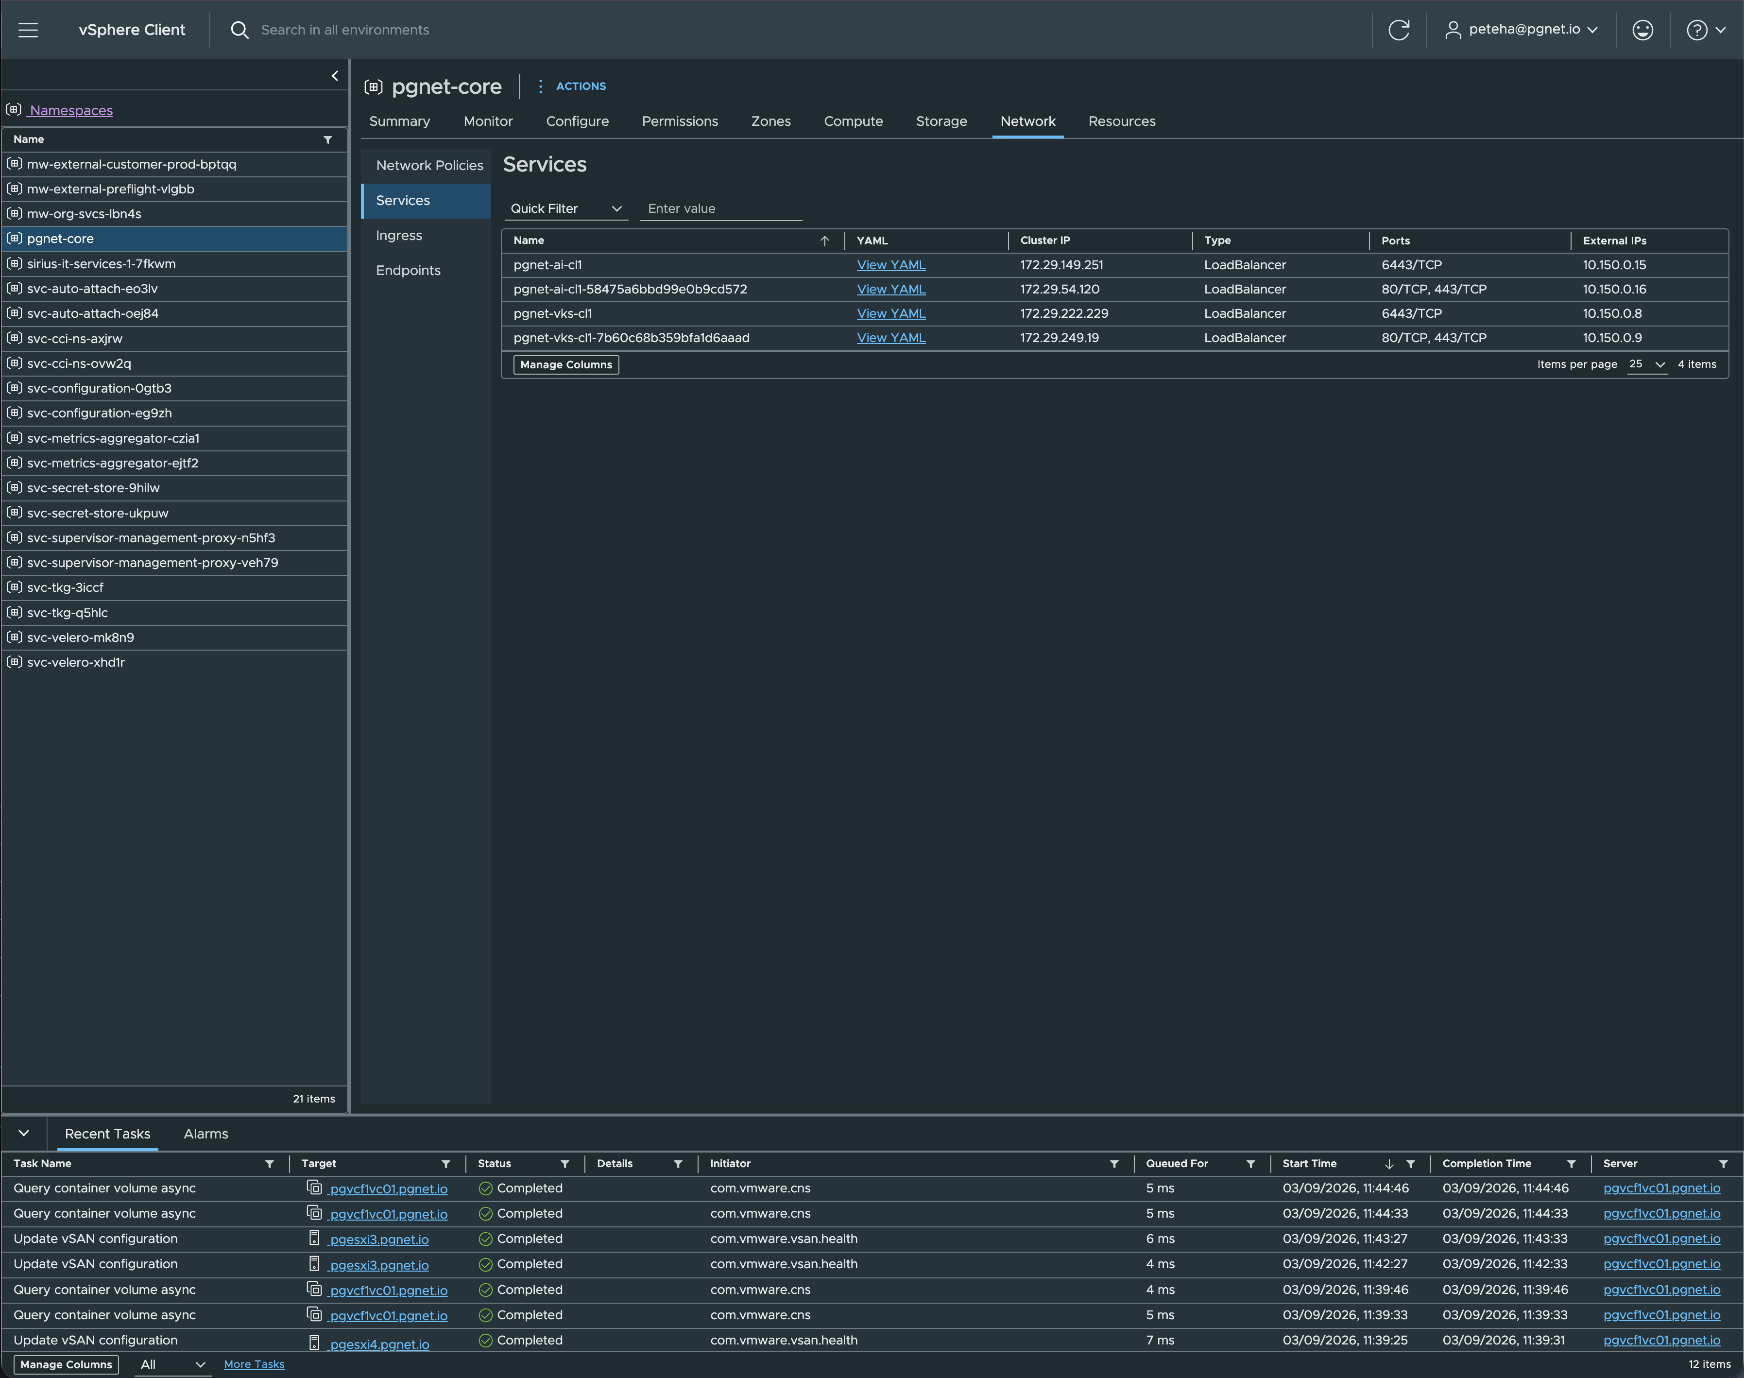This screenshot has width=1744, height=1378.
Task: Collapse the left navigation panel
Action: coord(335,76)
